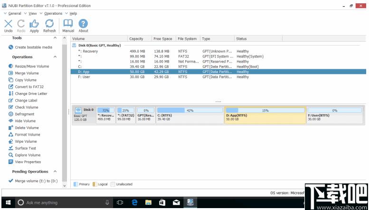Viewport: 369px width, 210px height.
Task: Sort by the Capacity column header
Action: tap(140, 39)
